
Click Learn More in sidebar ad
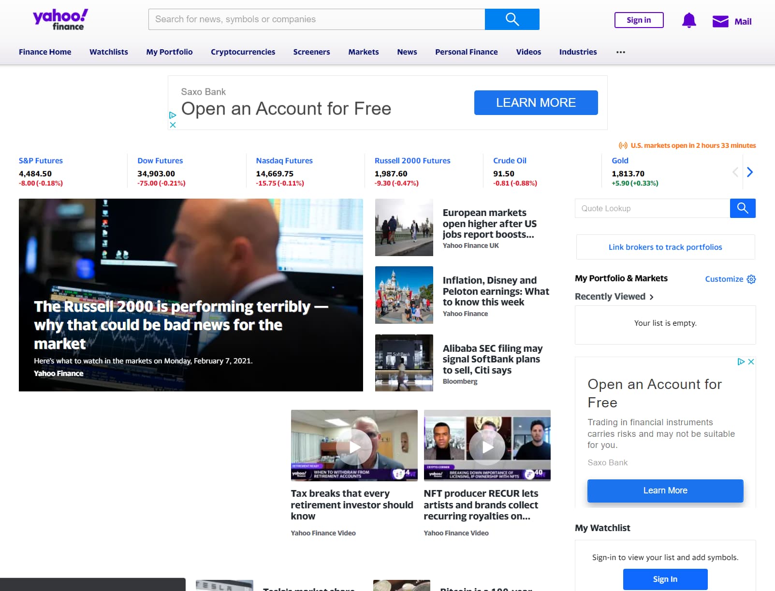pyautogui.click(x=665, y=490)
